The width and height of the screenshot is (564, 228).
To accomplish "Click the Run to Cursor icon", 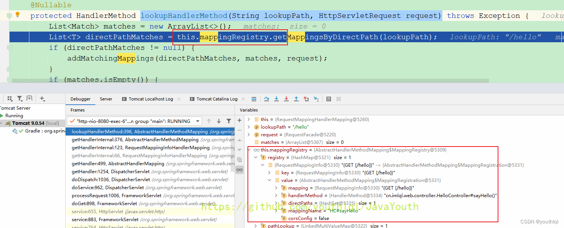I will click(316, 99).
